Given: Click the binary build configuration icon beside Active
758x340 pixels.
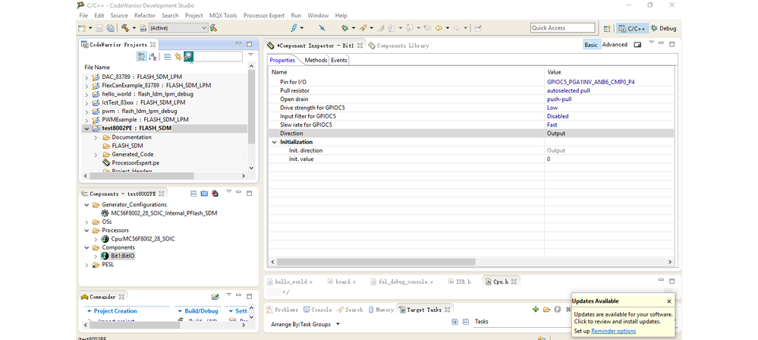Looking at the screenshot, I should pyautogui.click(x=143, y=28).
